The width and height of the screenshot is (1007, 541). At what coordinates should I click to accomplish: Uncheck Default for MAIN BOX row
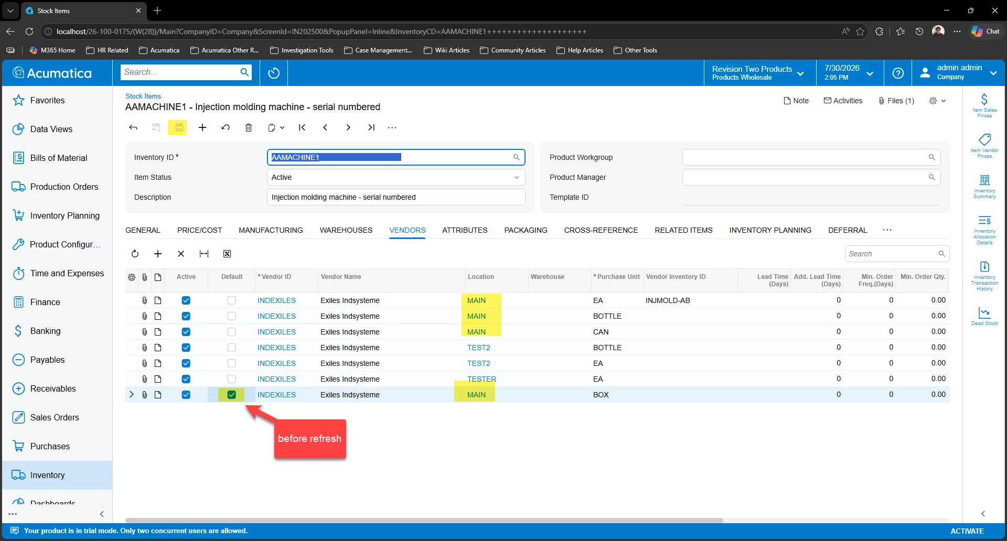tap(232, 395)
